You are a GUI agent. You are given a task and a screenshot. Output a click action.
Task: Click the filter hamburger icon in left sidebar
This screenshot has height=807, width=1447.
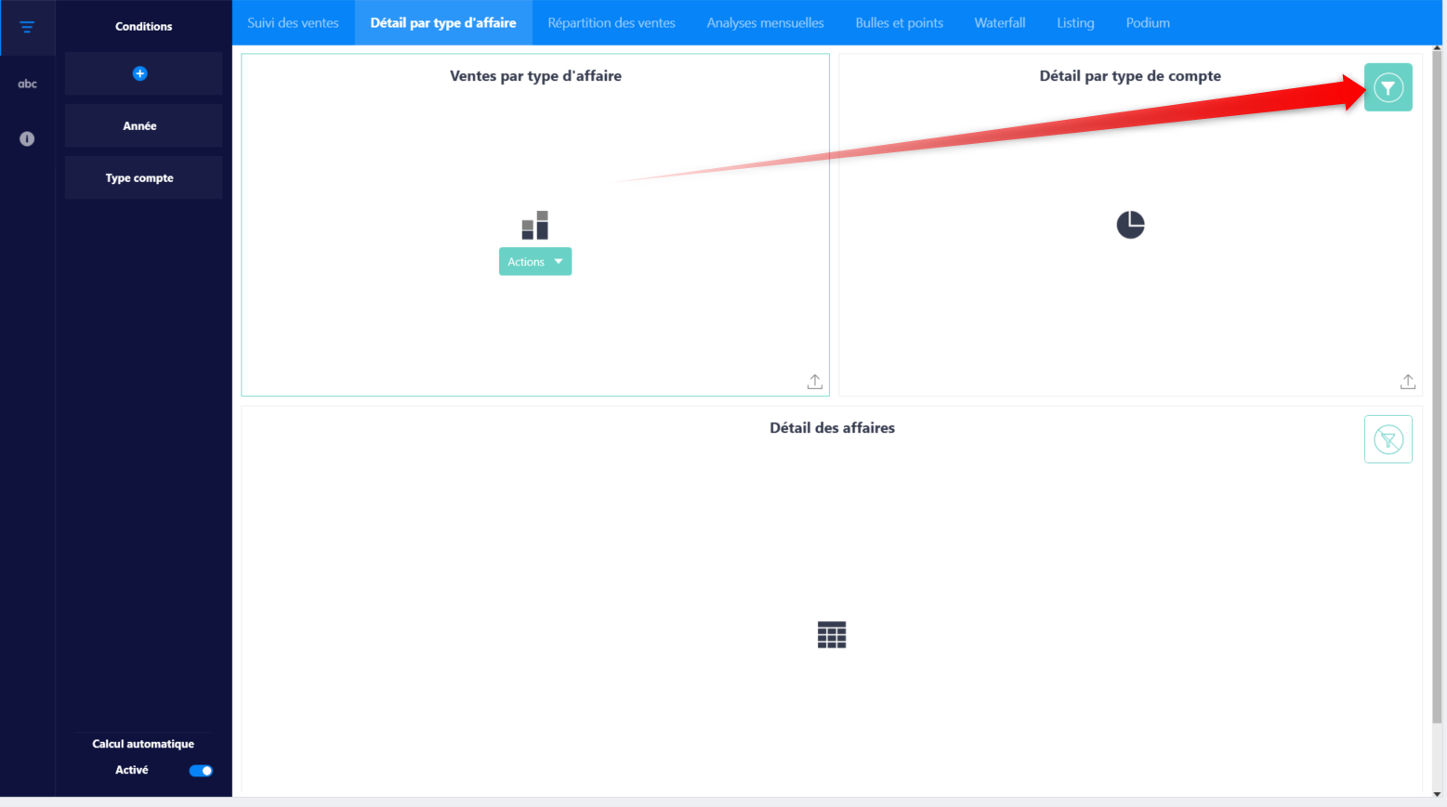click(27, 27)
